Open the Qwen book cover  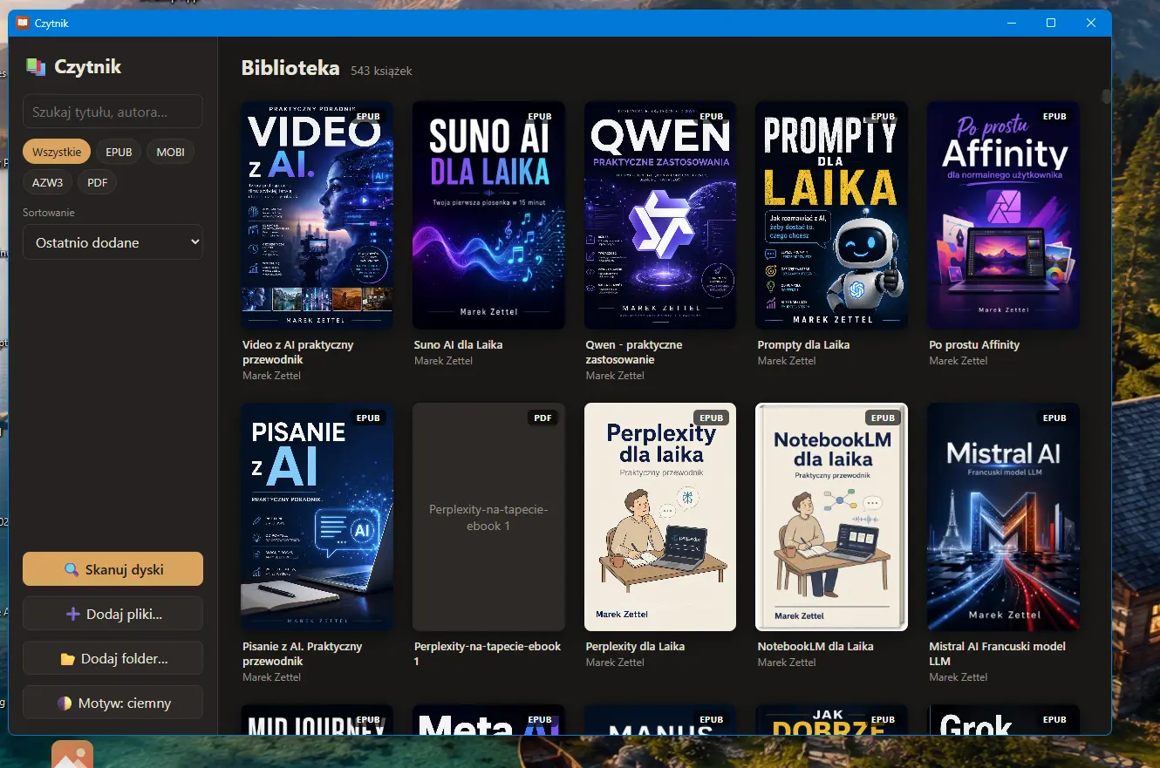click(x=660, y=215)
